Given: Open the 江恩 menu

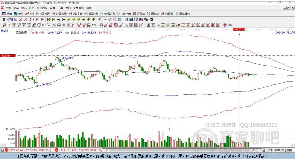Looking at the screenshot, I should [x=32, y=8].
